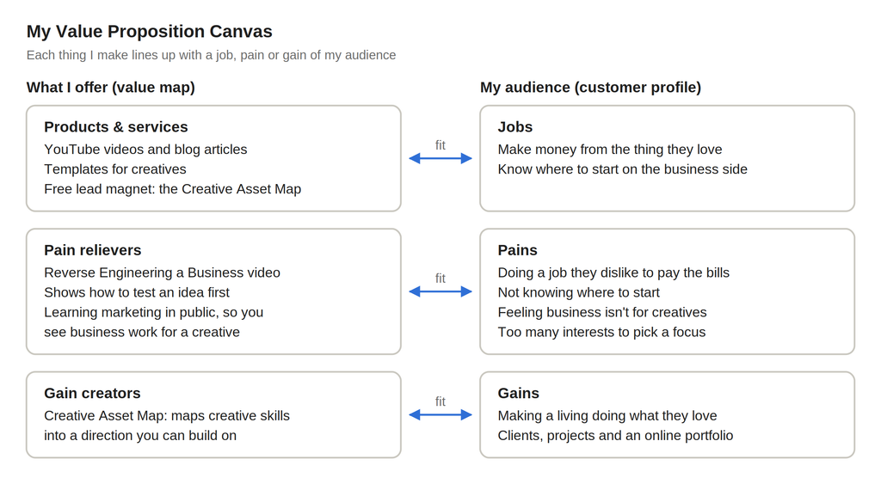Click 'fit' label between Pain relievers and Pains

(x=440, y=279)
